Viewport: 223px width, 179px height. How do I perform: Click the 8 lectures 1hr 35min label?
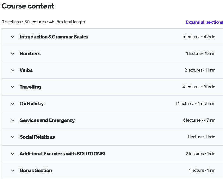coord(196,103)
